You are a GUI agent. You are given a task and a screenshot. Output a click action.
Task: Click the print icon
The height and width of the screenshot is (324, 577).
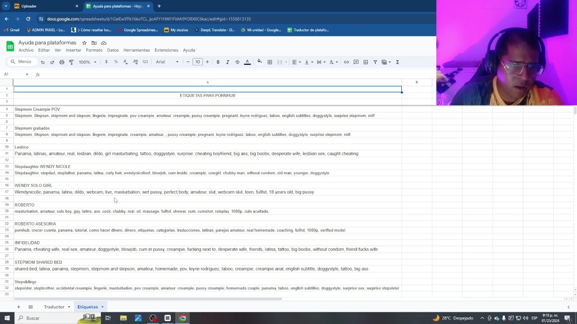(x=62, y=62)
